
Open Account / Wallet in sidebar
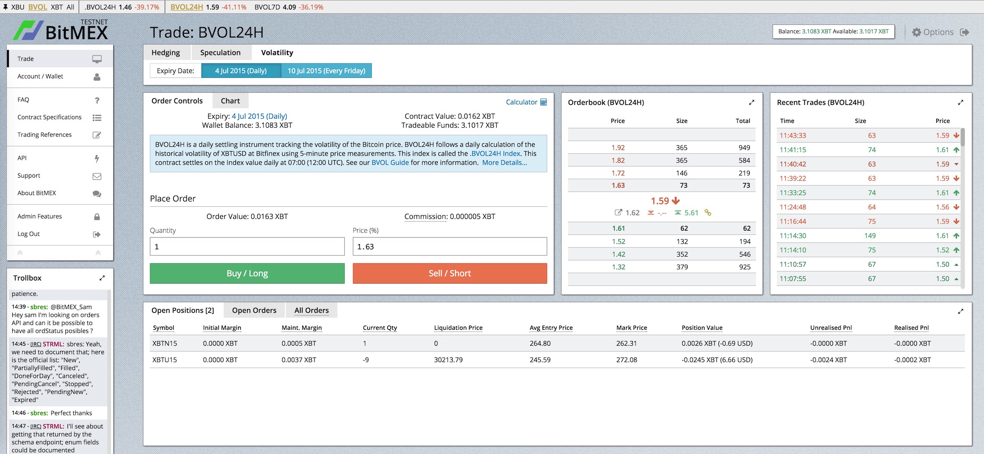click(40, 76)
